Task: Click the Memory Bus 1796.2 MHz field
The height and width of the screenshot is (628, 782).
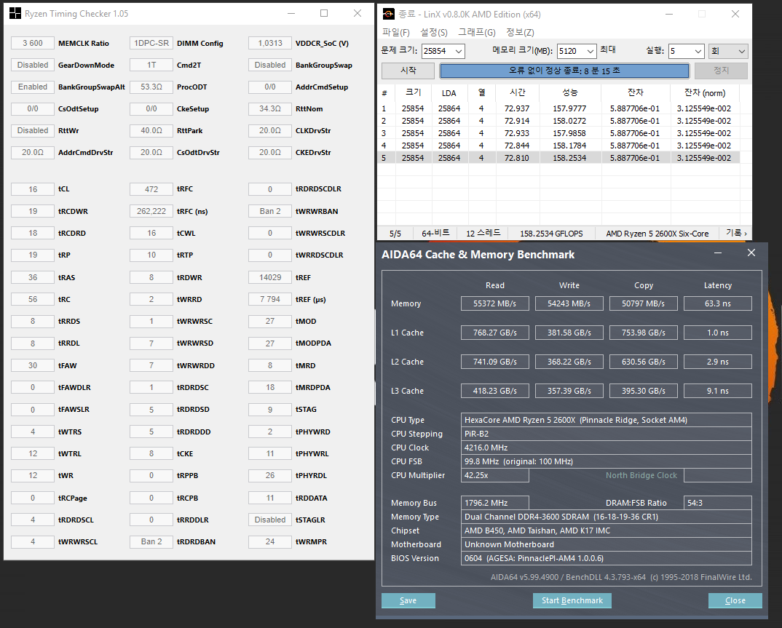Action: click(494, 503)
